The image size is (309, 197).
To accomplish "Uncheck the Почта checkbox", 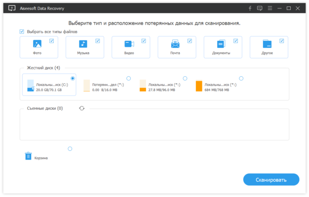I will coord(190,41).
